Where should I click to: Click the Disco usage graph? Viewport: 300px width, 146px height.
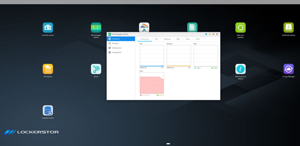click(x=152, y=83)
